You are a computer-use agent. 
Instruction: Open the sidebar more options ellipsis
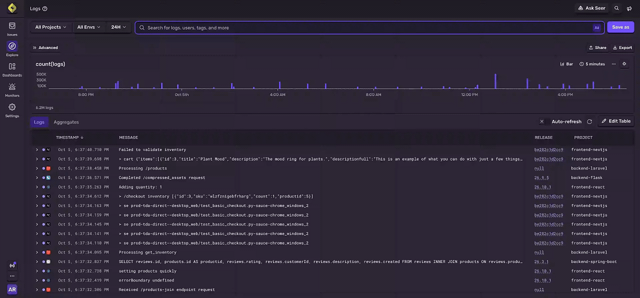coord(12,276)
